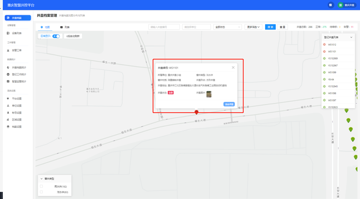Expand the 更多筛选 filter options

(253, 27)
